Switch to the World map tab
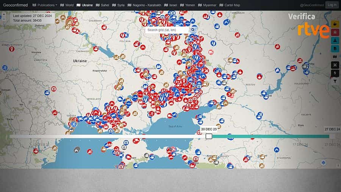The width and height of the screenshot is (341, 192). click(x=67, y=5)
